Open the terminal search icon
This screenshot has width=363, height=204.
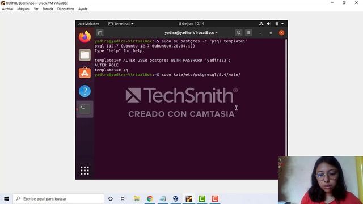239,33
